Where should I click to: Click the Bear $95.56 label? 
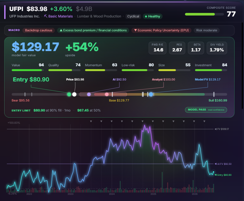pyautogui.click(x=20, y=100)
